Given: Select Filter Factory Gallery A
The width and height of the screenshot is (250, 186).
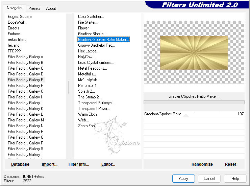Looking at the screenshot, I should (x=26, y=57).
